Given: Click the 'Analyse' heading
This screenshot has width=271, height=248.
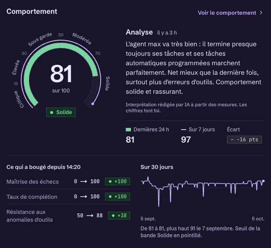Looking at the screenshot, I should (139, 32).
